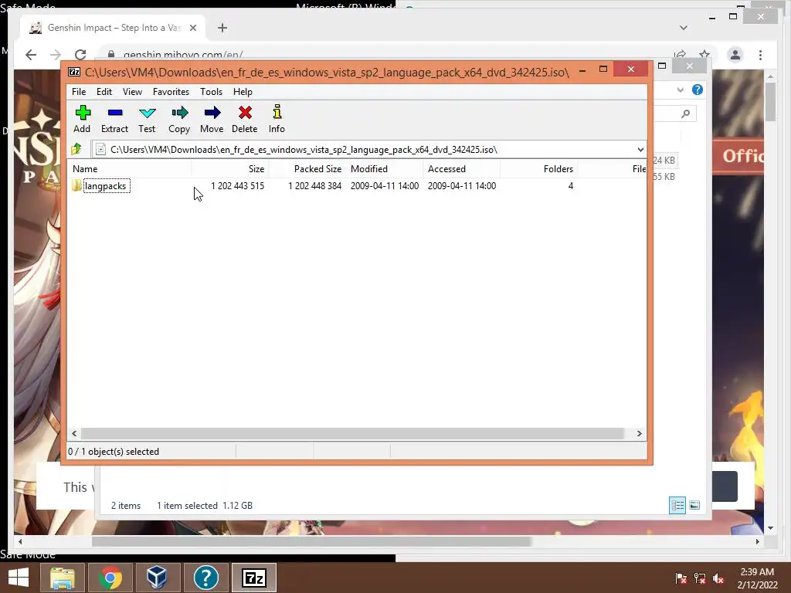Open the Edit menu

point(104,92)
